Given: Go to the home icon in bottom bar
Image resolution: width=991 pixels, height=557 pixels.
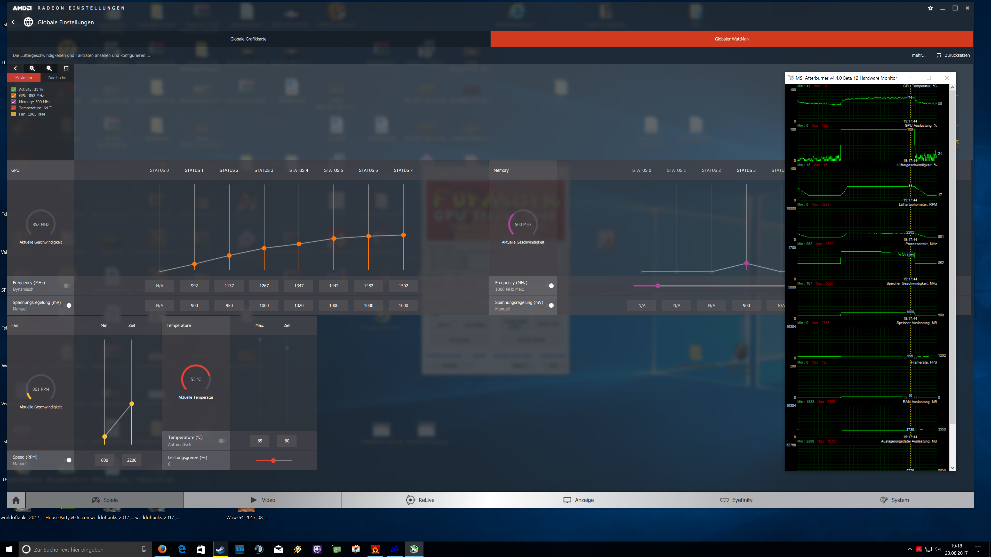Looking at the screenshot, I should pyautogui.click(x=16, y=500).
